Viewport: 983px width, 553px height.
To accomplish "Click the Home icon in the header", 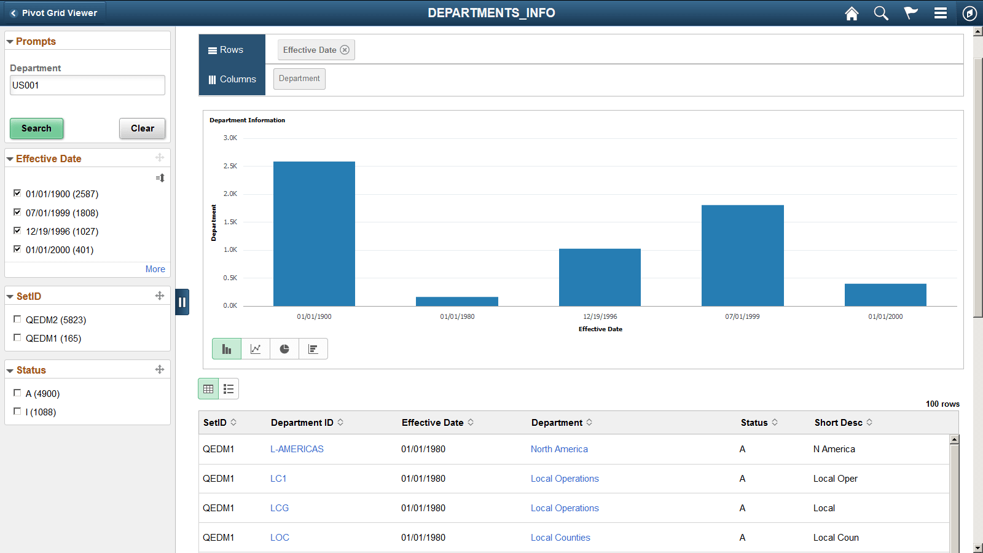I will [x=852, y=13].
